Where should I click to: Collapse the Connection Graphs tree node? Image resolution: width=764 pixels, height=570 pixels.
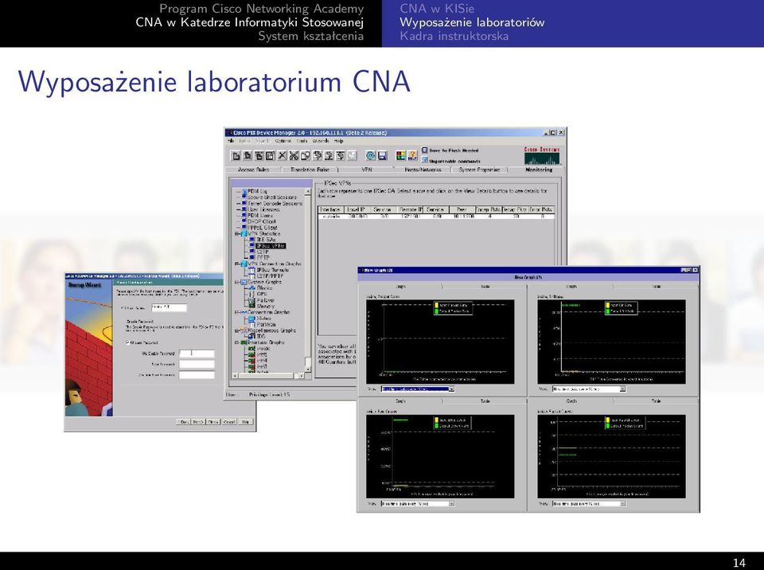[x=238, y=312]
